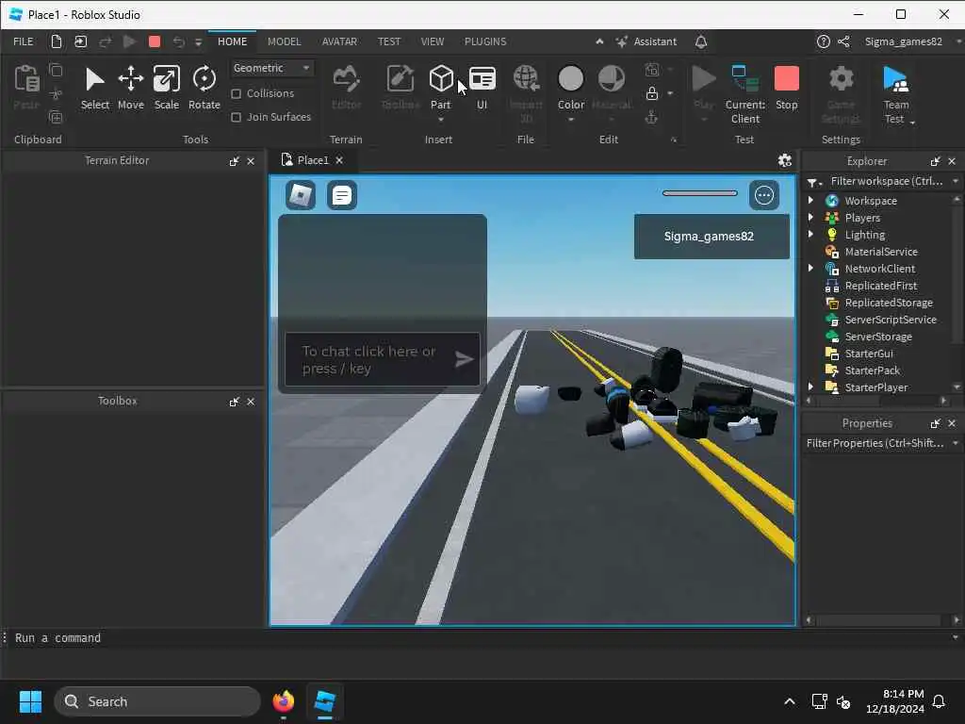This screenshot has height=724, width=965.
Task: Click the Filter workspace field
Action: tap(886, 181)
